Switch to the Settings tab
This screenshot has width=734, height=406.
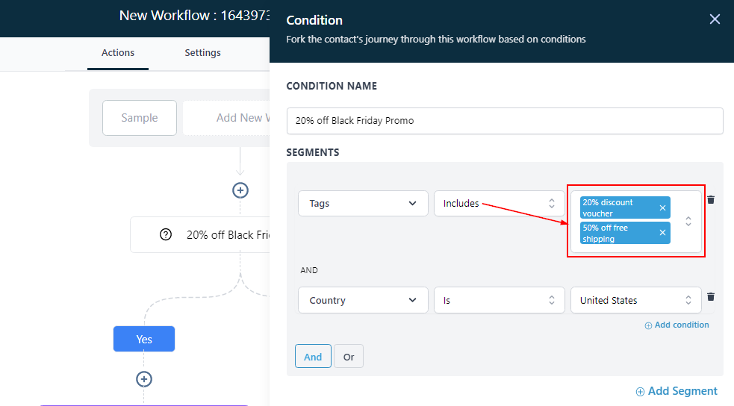coord(203,53)
